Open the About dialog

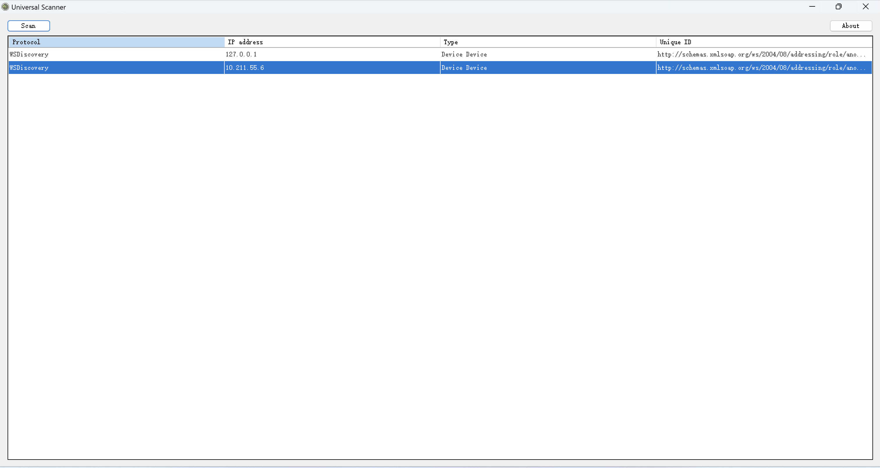(x=851, y=26)
